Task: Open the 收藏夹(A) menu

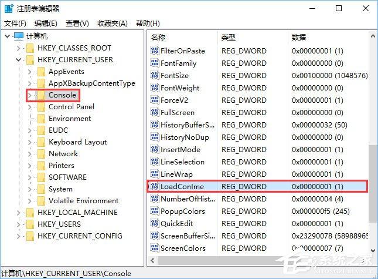Action: click(113, 23)
